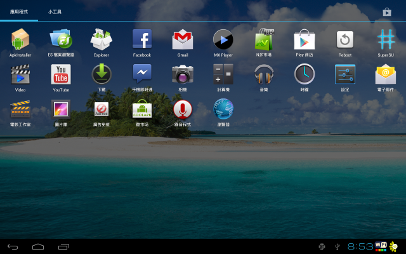Select the 應用程式 apps tab
Viewport: 406px width, 254px height.
(x=19, y=11)
